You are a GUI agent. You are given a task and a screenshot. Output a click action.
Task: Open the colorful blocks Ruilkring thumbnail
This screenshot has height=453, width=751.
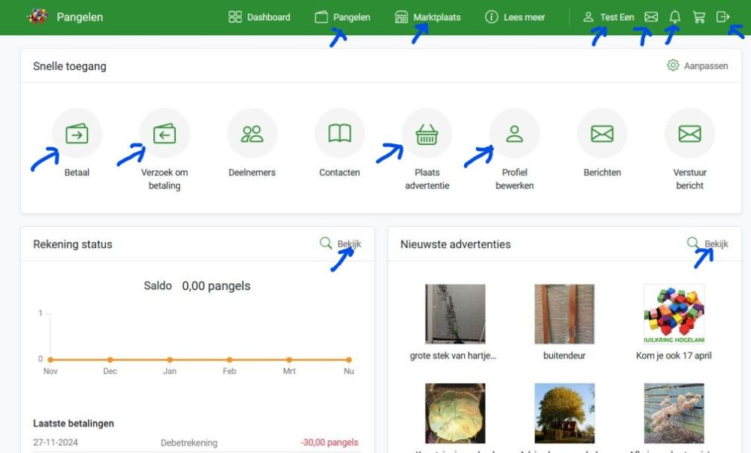674,314
